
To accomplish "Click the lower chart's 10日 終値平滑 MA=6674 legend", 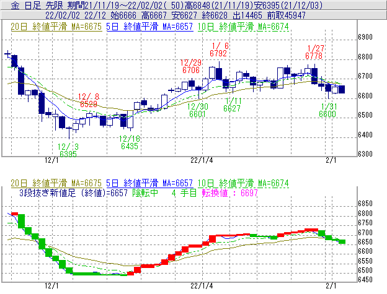I will [243, 183].
